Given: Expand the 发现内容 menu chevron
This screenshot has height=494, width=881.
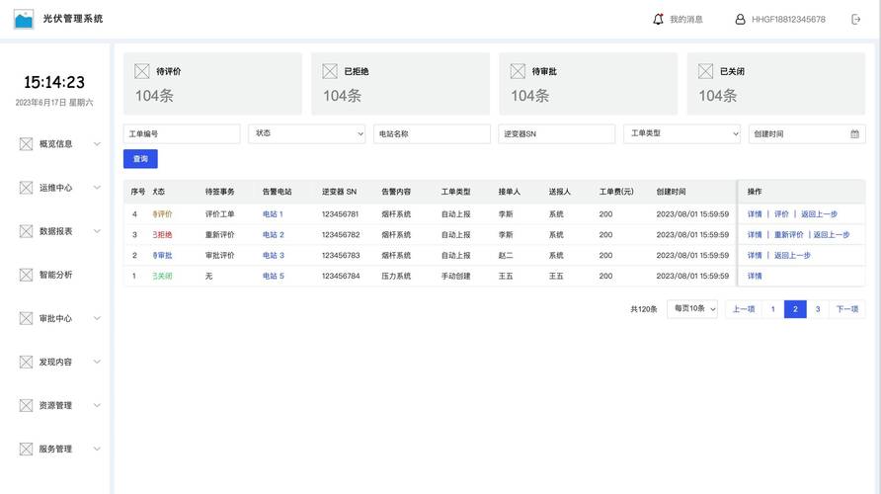Looking at the screenshot, I should [97, 362].
